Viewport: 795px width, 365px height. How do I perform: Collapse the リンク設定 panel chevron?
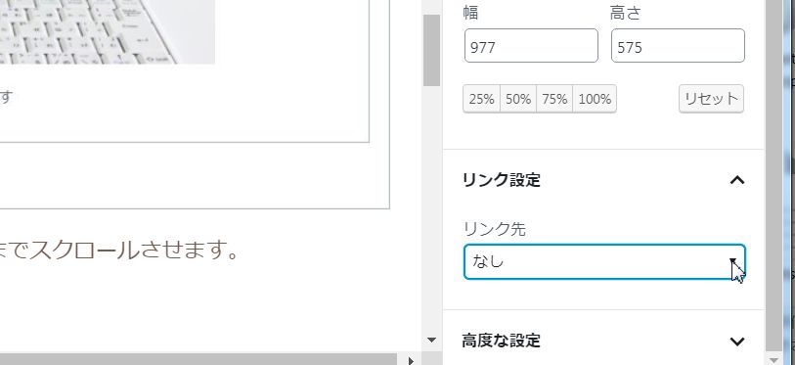click(x=737, y=180)
